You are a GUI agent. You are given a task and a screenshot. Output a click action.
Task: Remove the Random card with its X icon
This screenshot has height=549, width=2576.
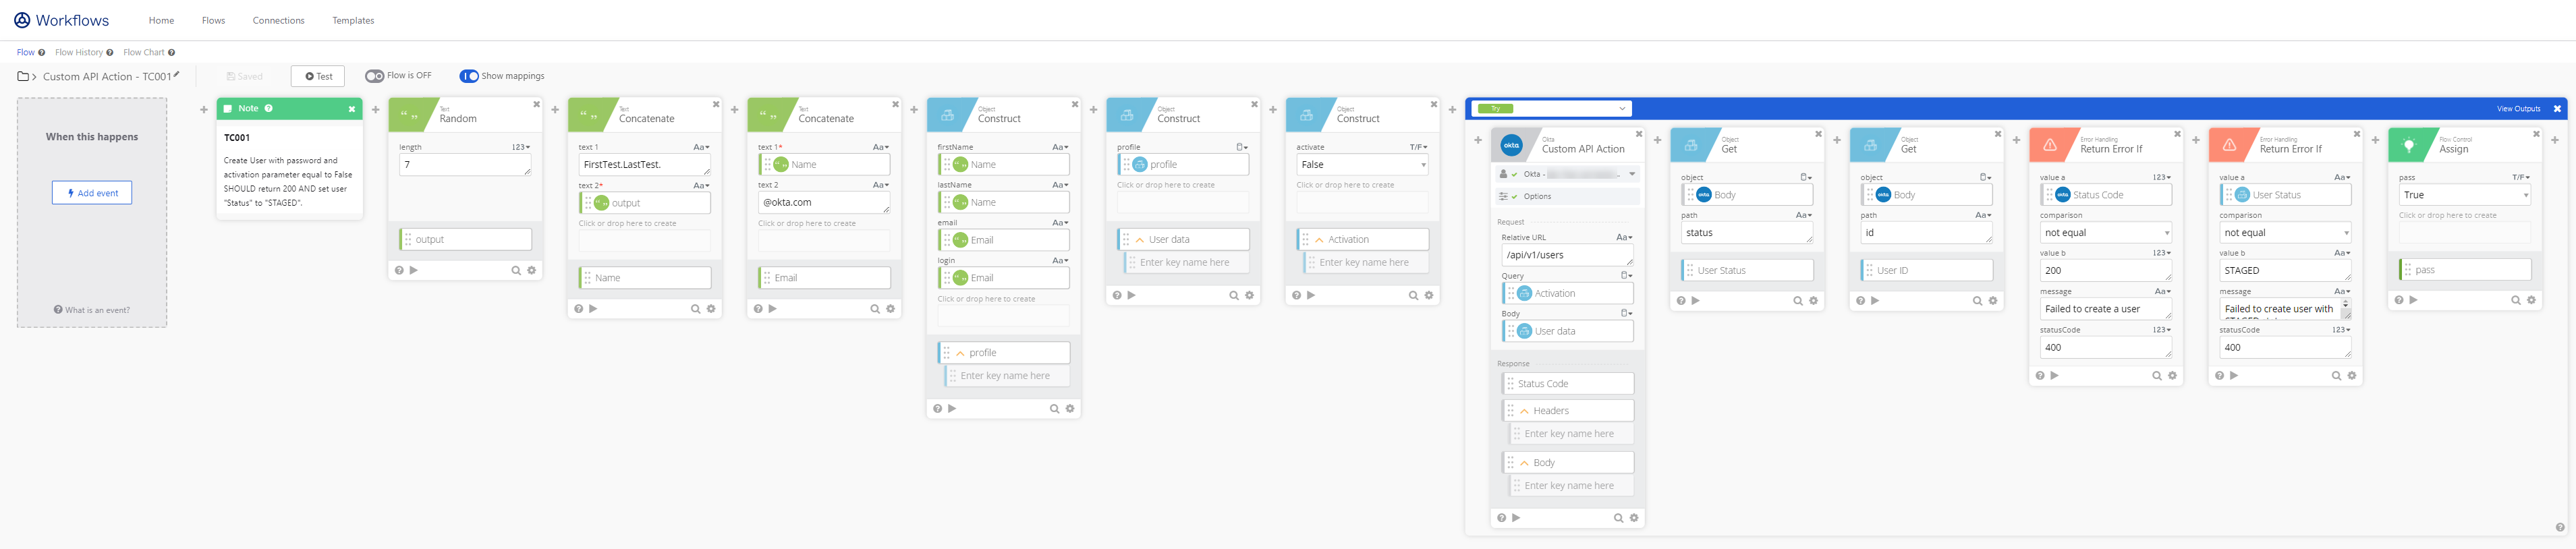click(x=536, y=104)
